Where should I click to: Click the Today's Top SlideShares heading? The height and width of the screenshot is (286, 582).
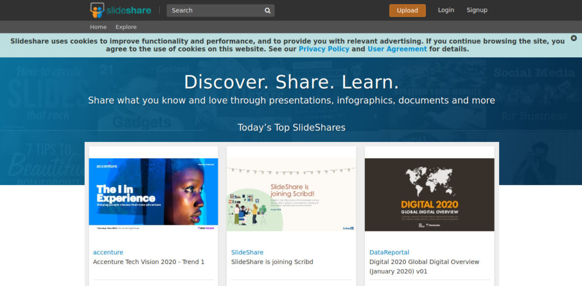[292, 128]
